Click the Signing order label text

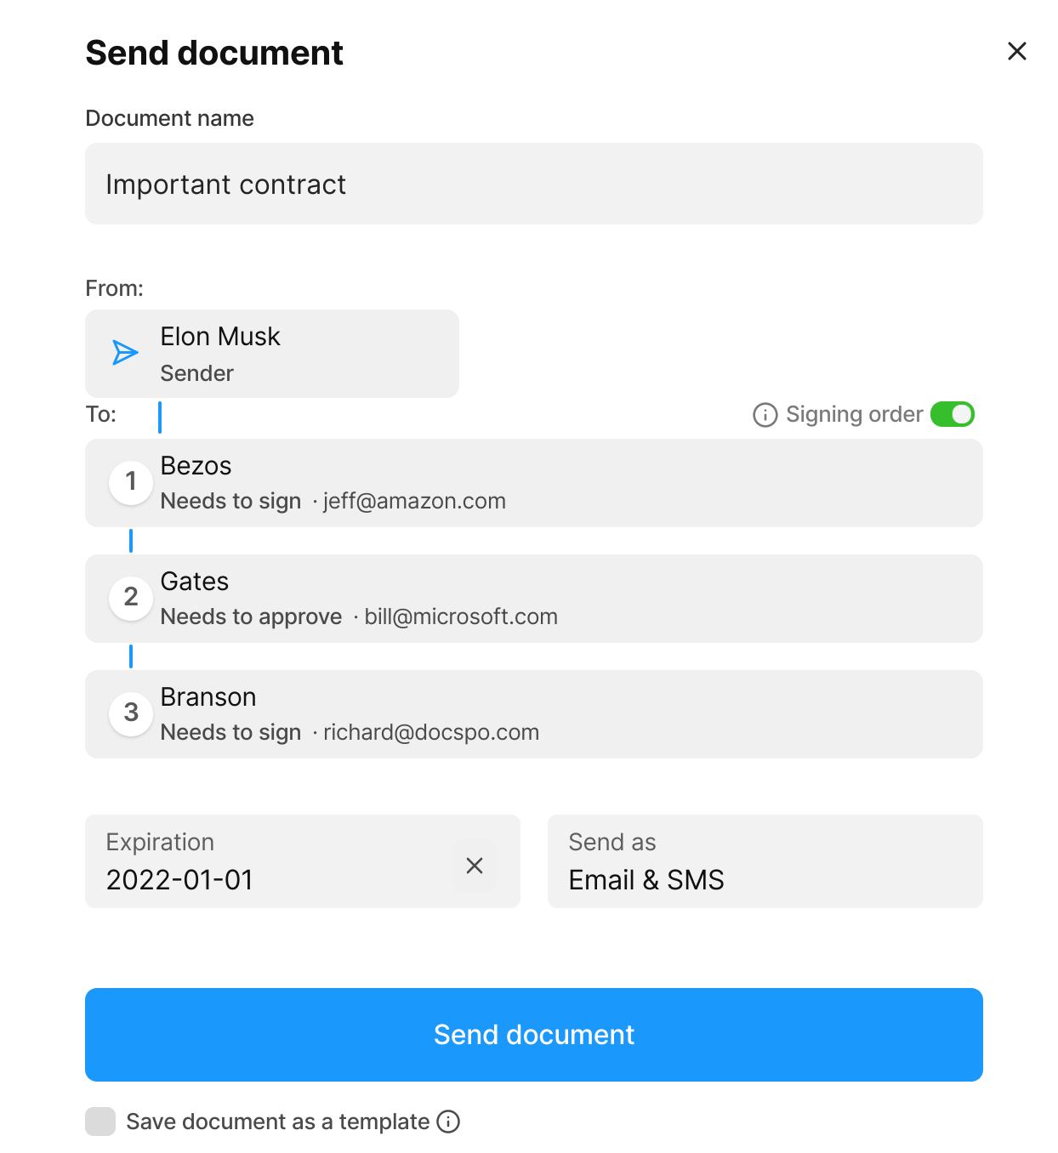pos(854,414)
